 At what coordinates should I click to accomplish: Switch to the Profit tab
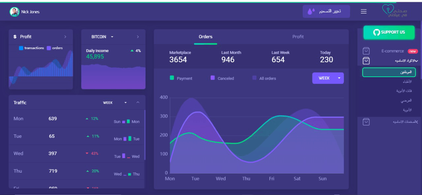(298, 37)
